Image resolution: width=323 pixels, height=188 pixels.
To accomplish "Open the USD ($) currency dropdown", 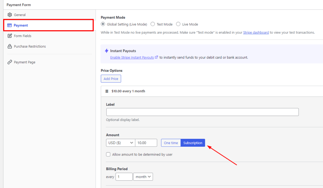I will coord(120,143).
